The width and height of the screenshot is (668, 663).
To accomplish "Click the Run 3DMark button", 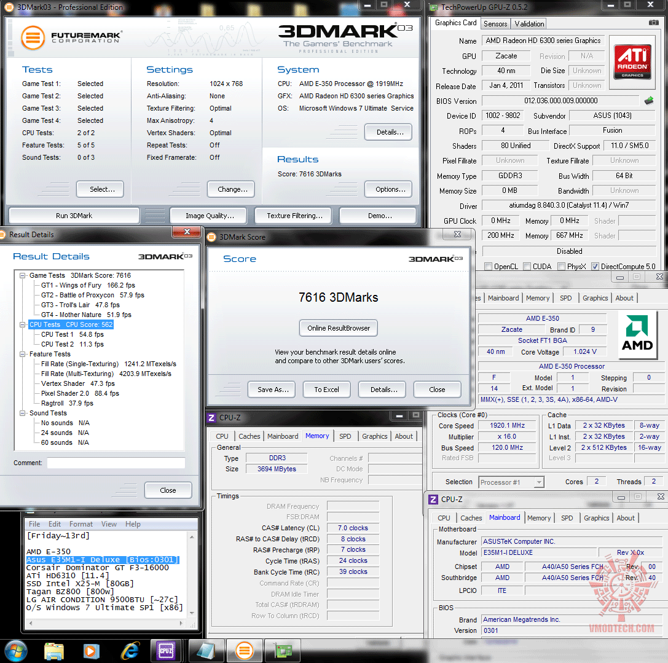I will point(74,216).
